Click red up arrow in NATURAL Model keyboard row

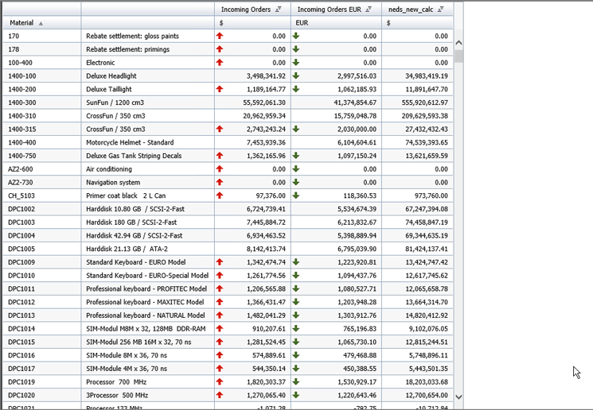(220, 315)
